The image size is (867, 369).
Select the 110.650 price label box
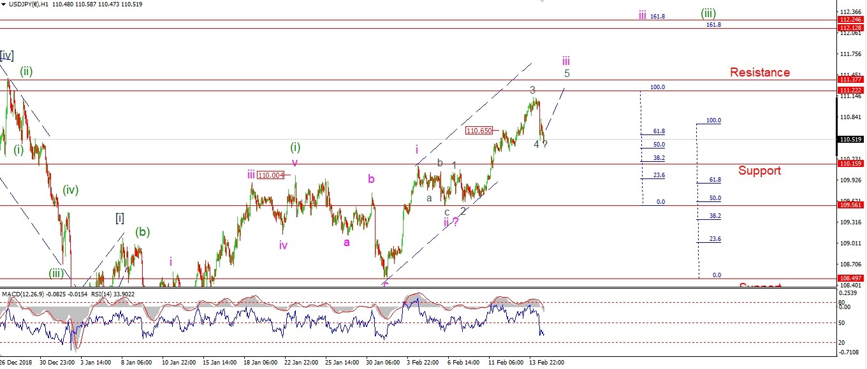click(479, 131)
